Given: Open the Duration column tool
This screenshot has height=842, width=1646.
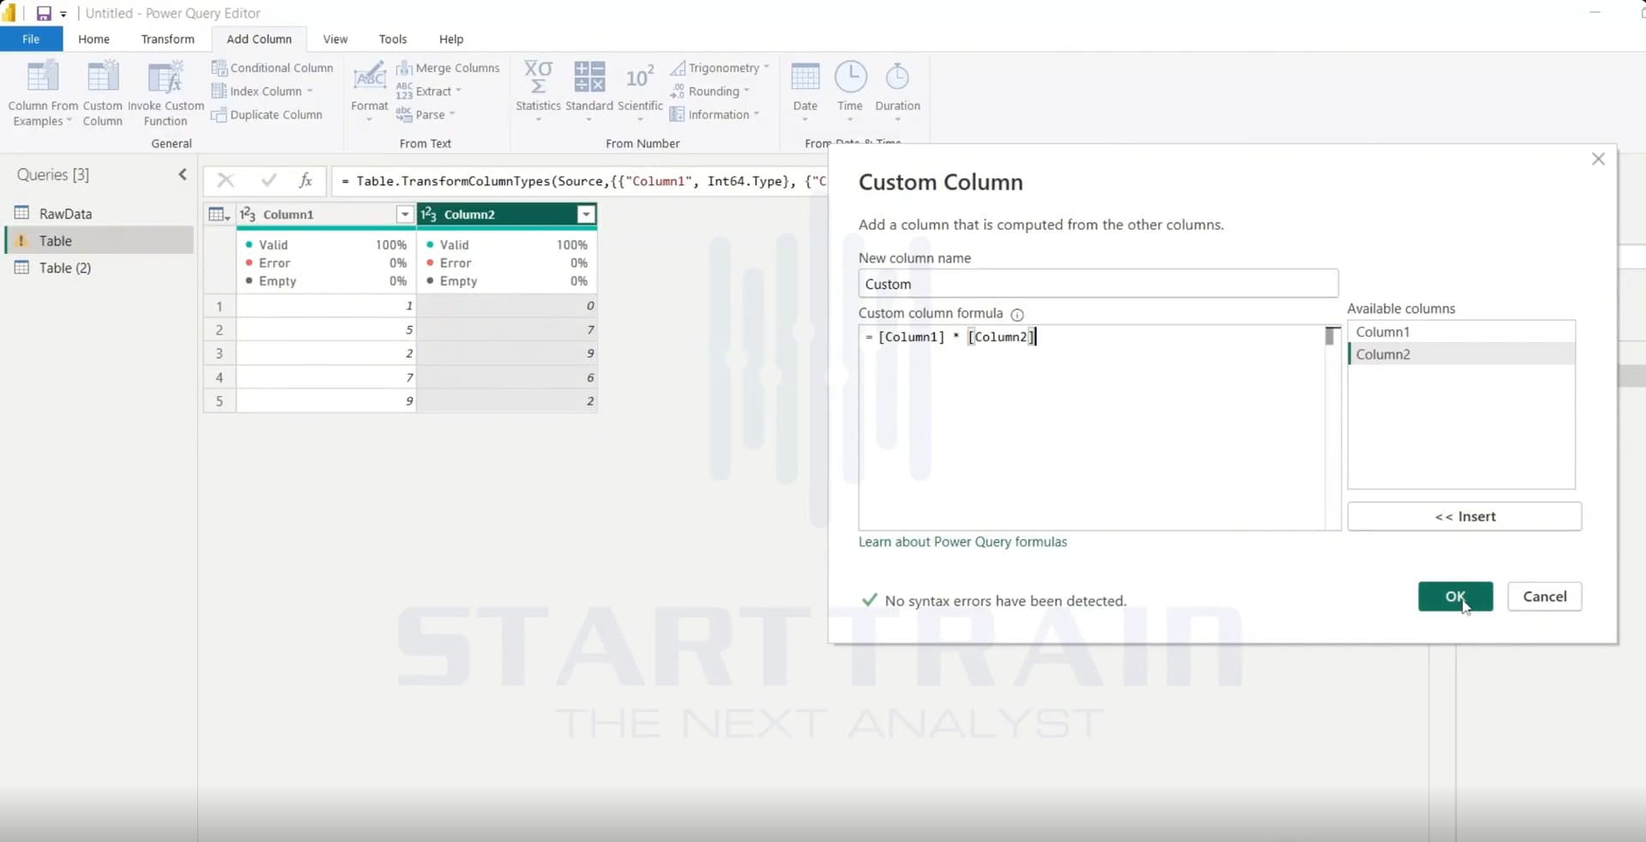Looking at the screenshot, I should pos(897,91).
